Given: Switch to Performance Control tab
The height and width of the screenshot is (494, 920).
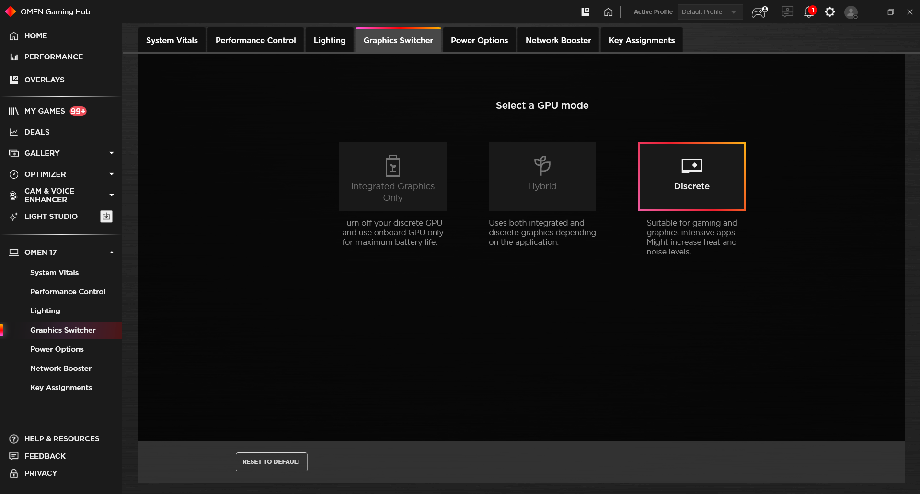Looking at the screenshot, I should (x=256, y=40).
